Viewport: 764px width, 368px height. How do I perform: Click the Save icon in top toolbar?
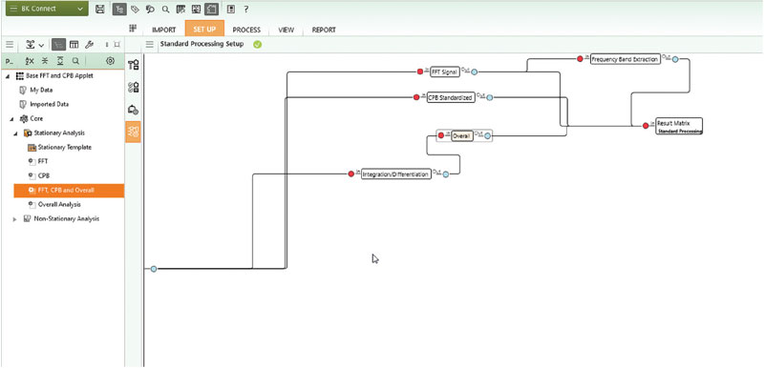(x=100, y=9)
